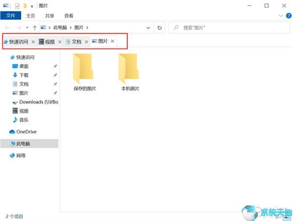Select 网络 in the navigation pane
Viewport: 293px width, 221px height.
coord(18,155)
